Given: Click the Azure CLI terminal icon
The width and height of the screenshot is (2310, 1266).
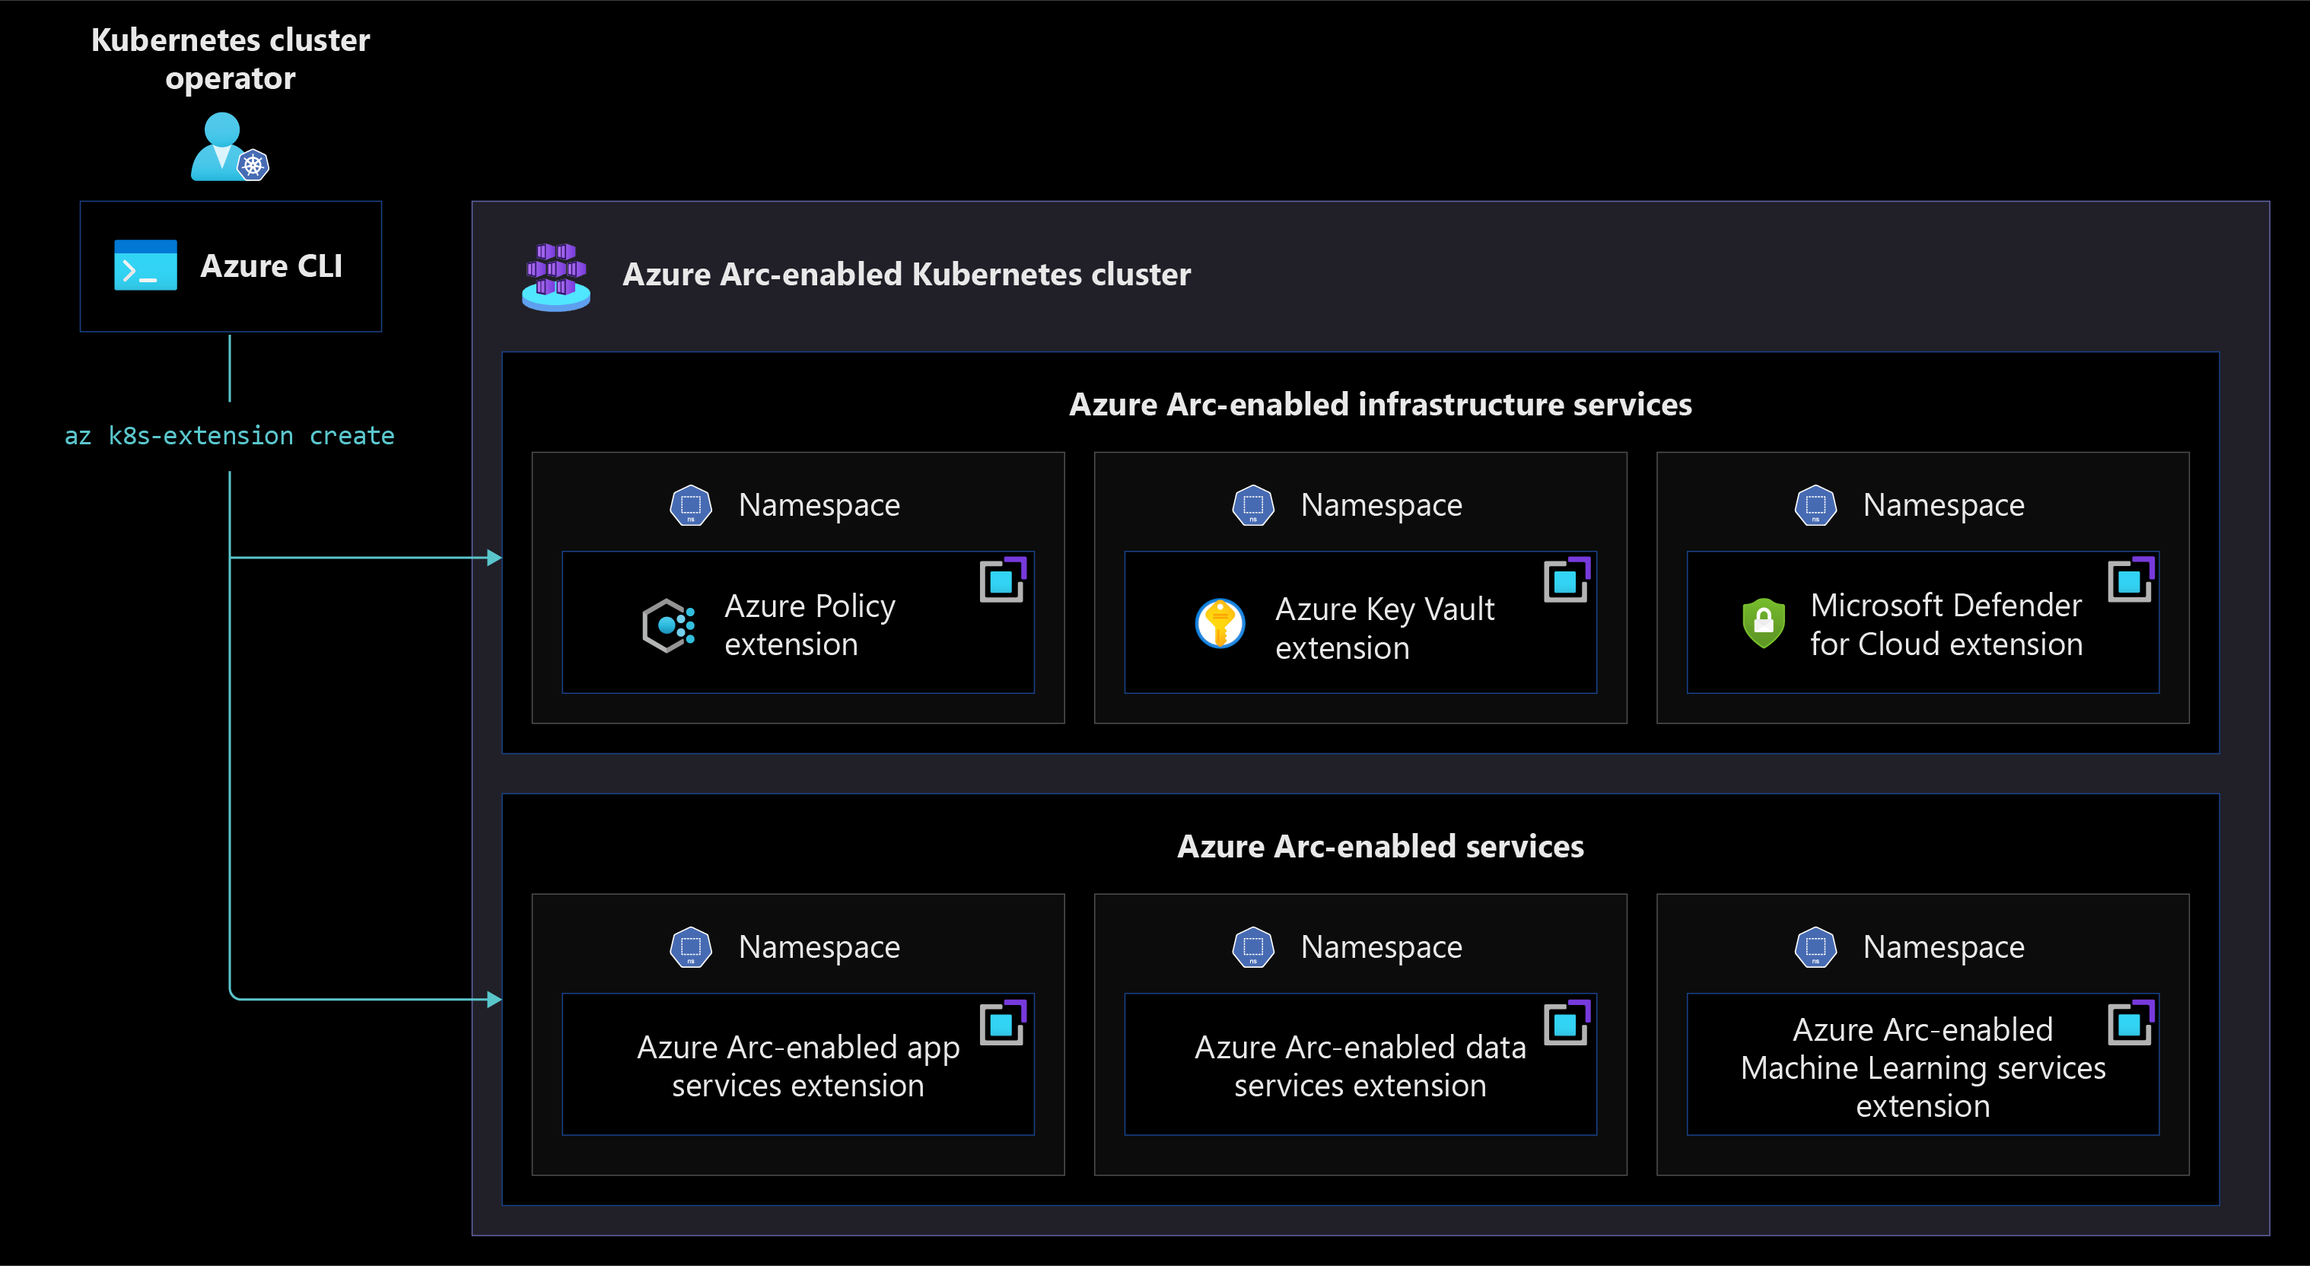Looking at the screenshot, I should click(145, 265).
